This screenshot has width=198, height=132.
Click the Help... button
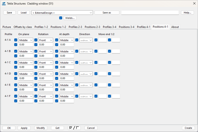coord(187,13)
